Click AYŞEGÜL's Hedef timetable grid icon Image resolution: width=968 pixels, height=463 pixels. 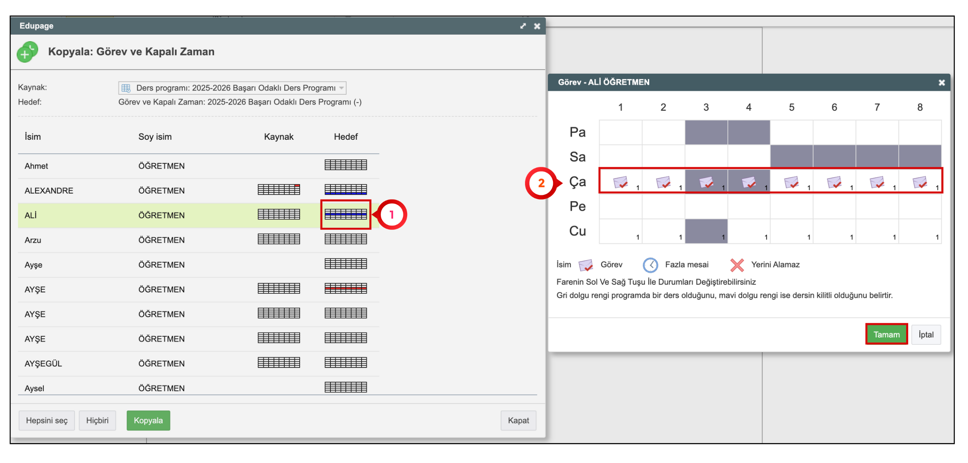click(345, 363)
